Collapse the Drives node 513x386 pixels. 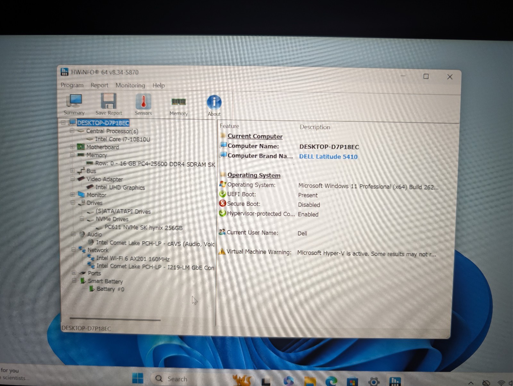coord(73,203)
